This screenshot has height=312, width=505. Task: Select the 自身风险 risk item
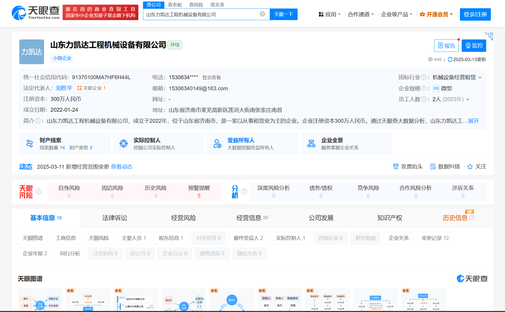pyautogui.click(x=69, y=192)
